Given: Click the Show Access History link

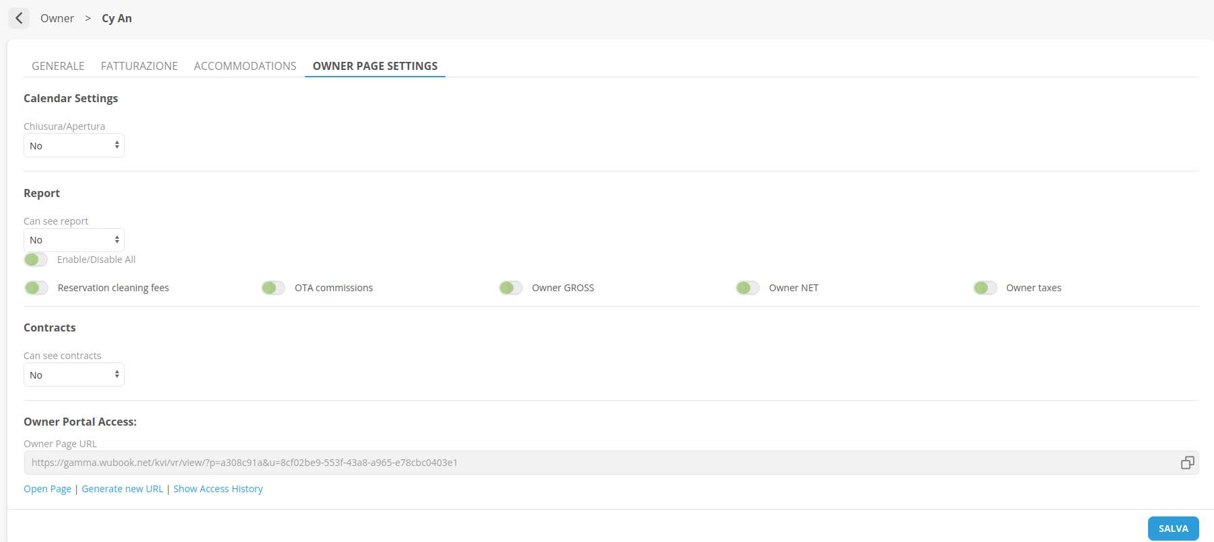Looking at the screenshot, I should point(218,489).
